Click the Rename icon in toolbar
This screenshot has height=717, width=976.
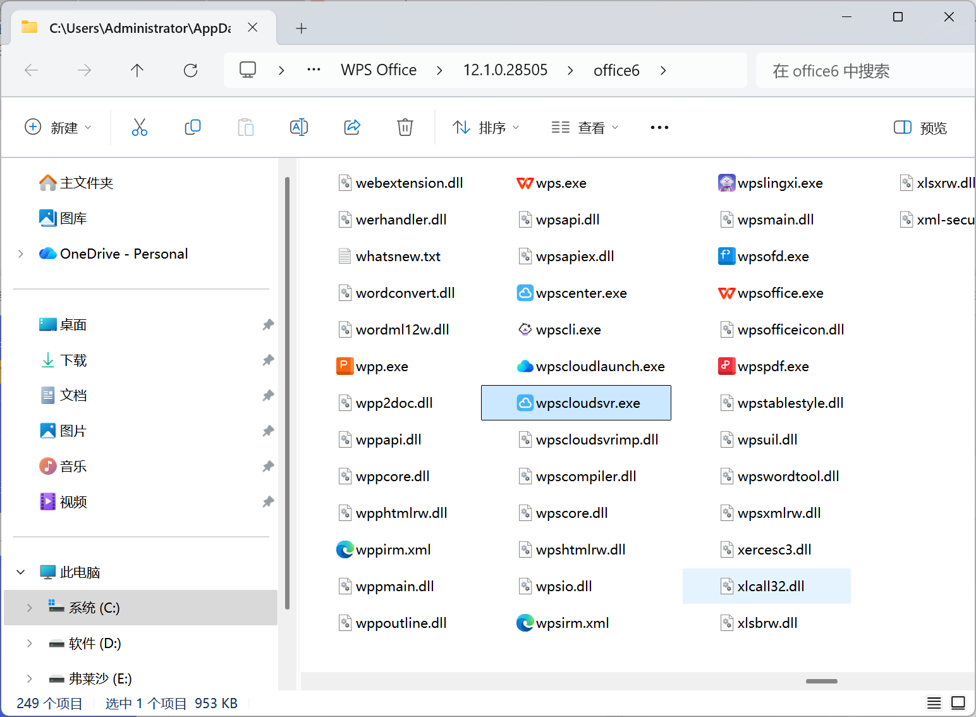click(x=299, y=127)
